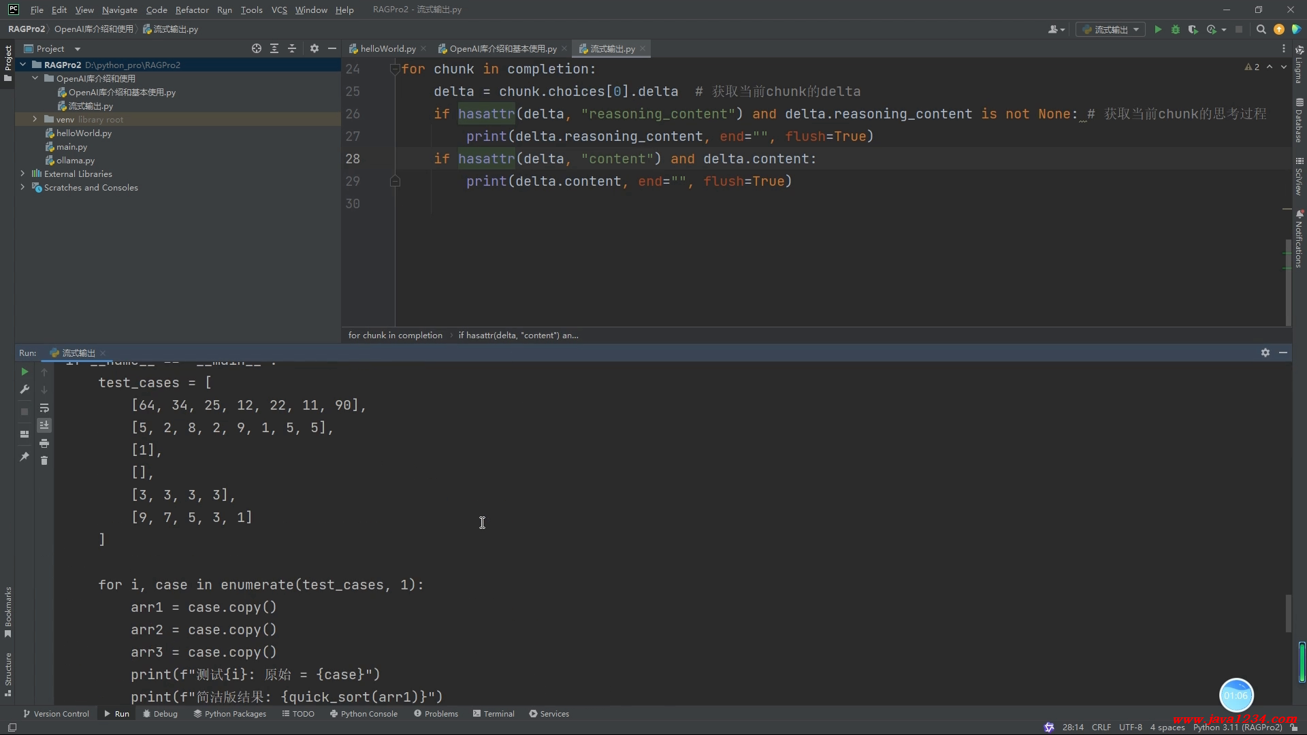The width and height of the screenshot is (1307, 735).
Task: Open Search Everywhere magnifier icon
Action: click(1261, 29)
